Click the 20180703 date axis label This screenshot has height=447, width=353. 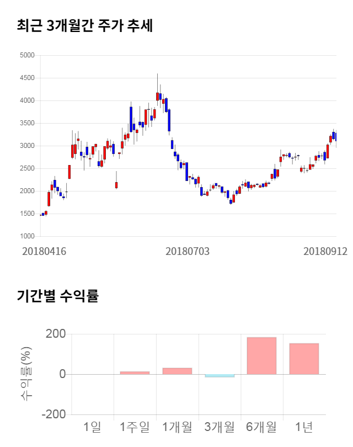[x=188, y=251]
